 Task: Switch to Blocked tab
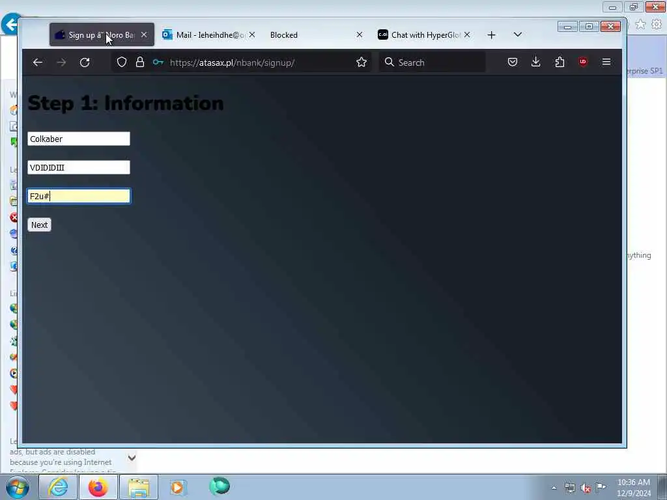(315, 35)
